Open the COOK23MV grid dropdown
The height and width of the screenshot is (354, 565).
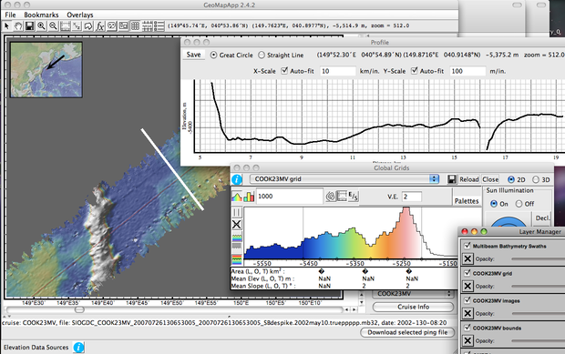pyautogui.click(x=344, y=179)
